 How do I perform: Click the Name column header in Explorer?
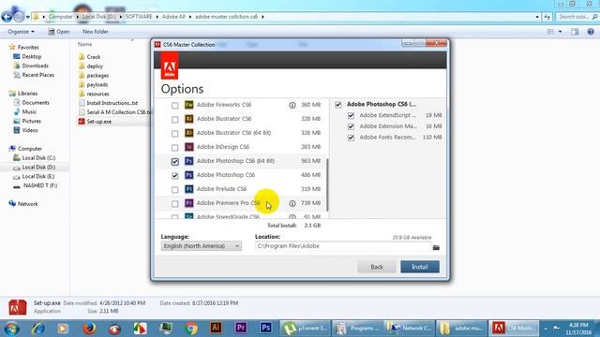pos(85,44)
